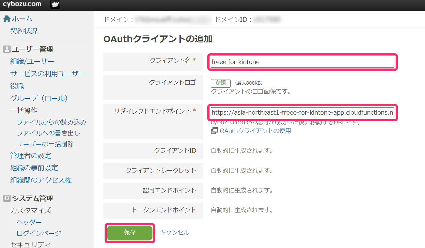Go to ホーム in the sidebar
This screenshot has height=248, width=425.
click(x=22, y=19)
